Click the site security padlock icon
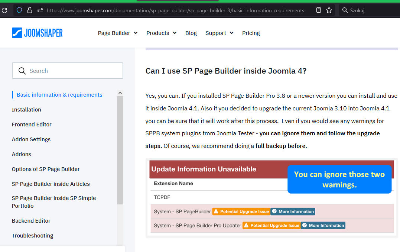This screenshot has width=400, height=252. tap(30, 10)
